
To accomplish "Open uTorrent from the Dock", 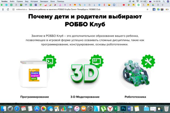I will click(103, 108).
